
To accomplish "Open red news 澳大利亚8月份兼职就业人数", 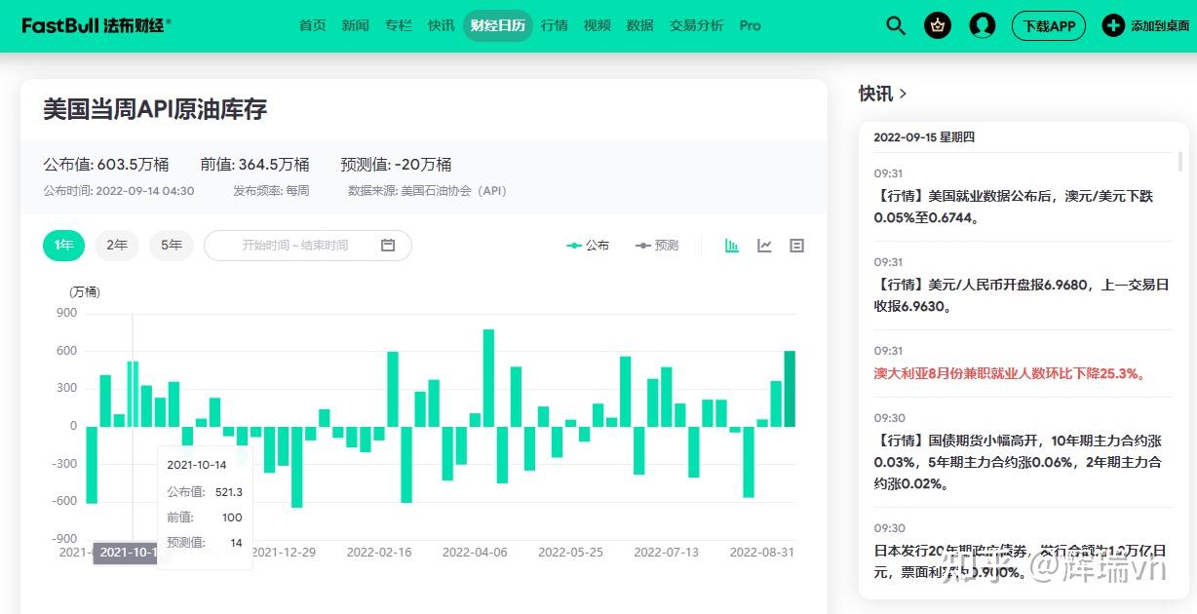I will tap(1010, 373).
